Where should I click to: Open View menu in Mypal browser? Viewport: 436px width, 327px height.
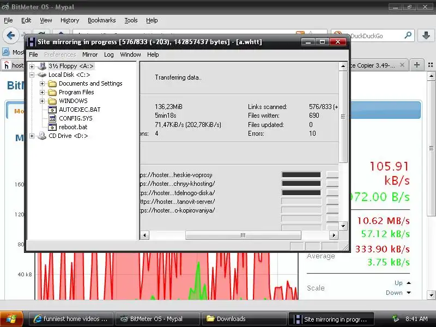46,20
